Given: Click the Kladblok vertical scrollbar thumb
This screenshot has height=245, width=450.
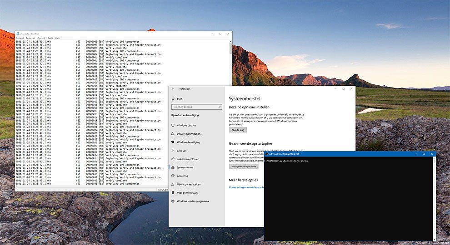Looking at the screenshot, I should 230,49.
